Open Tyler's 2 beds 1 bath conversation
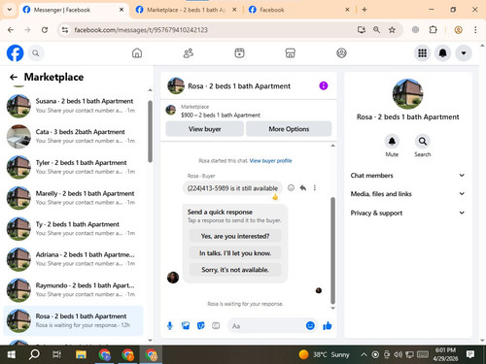 [73, 167]
